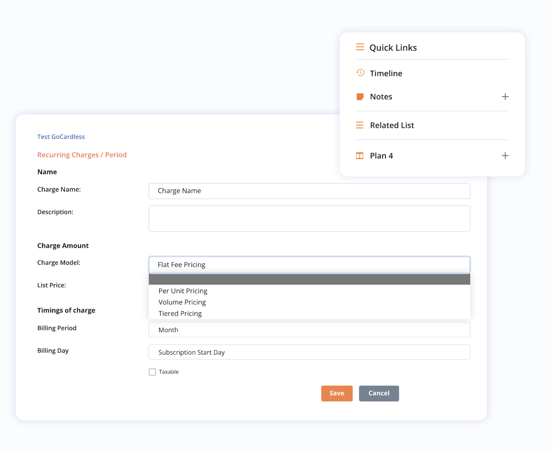553x450 pixels.
Task: Click the Plan 4 calendar icon
Action: click(x=360, y=155)
